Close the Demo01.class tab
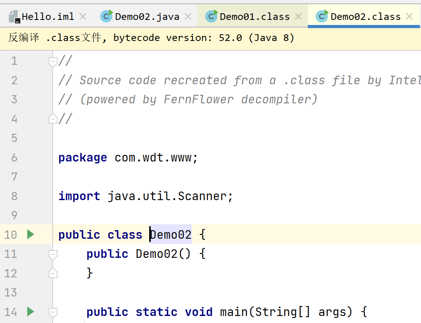This screenshot has height=323, width=421. click(x=298, y=16)
